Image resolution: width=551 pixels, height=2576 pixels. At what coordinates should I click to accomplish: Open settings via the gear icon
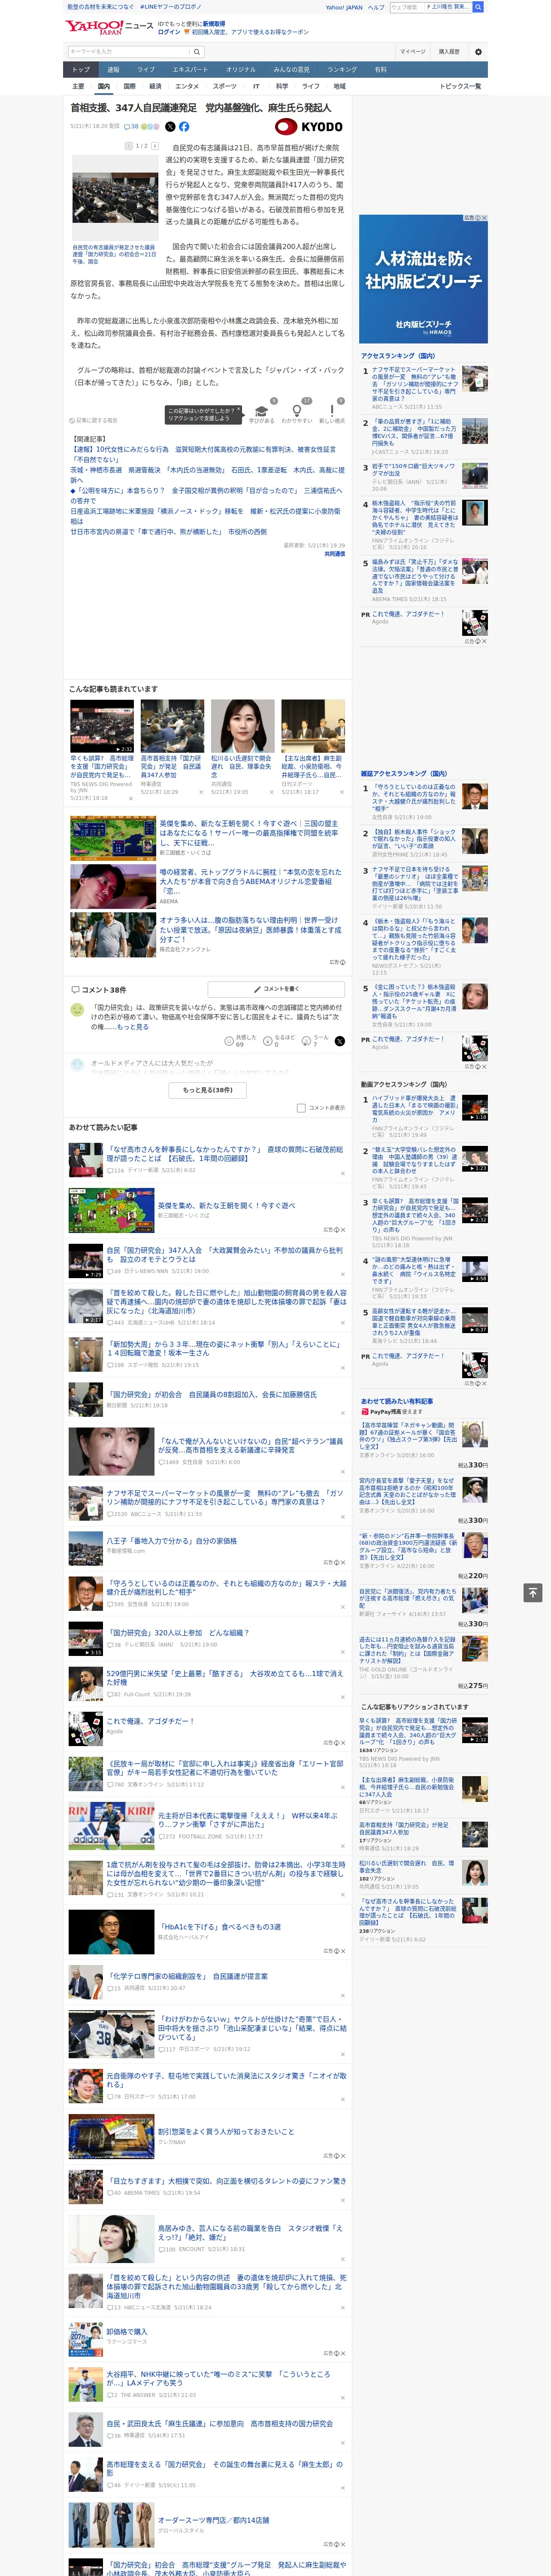[x=478, y=52]
